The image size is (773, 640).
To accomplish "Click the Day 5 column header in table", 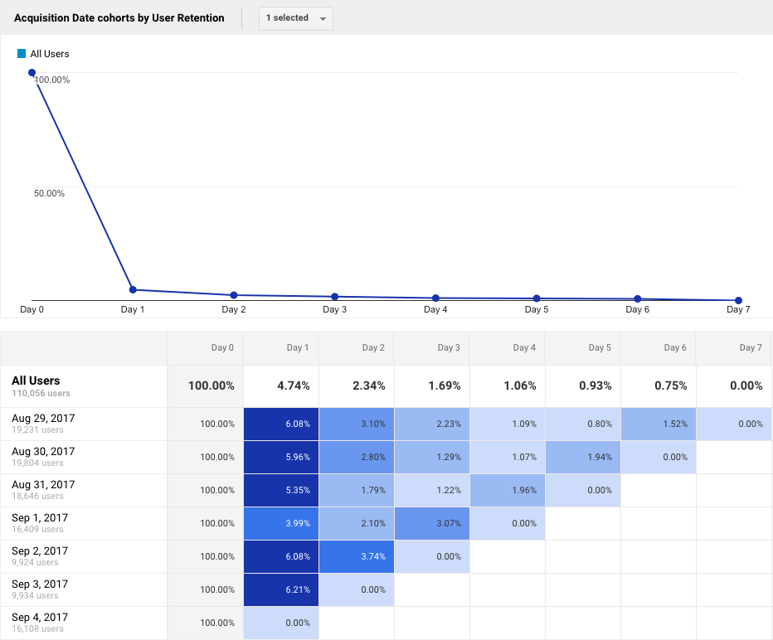I will click(582, 348).
